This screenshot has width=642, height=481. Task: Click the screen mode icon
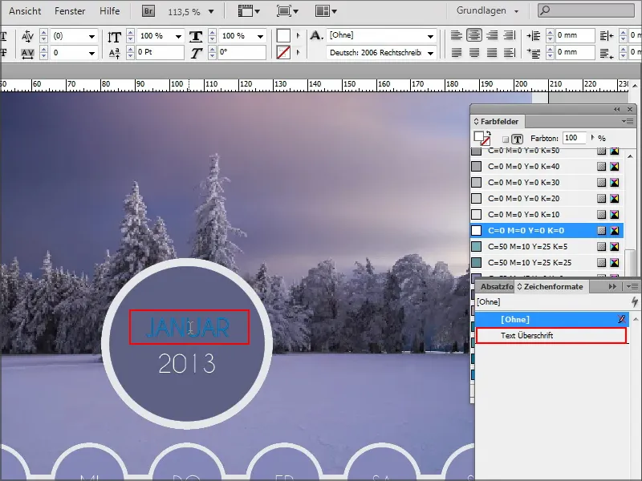click(286, 11)
